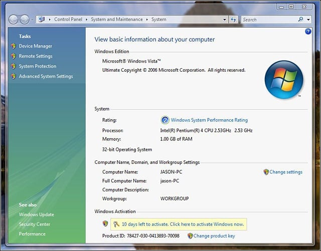321x251 pixels.
Task: Click the blue Help question mark icon
Action: (308, 31)
